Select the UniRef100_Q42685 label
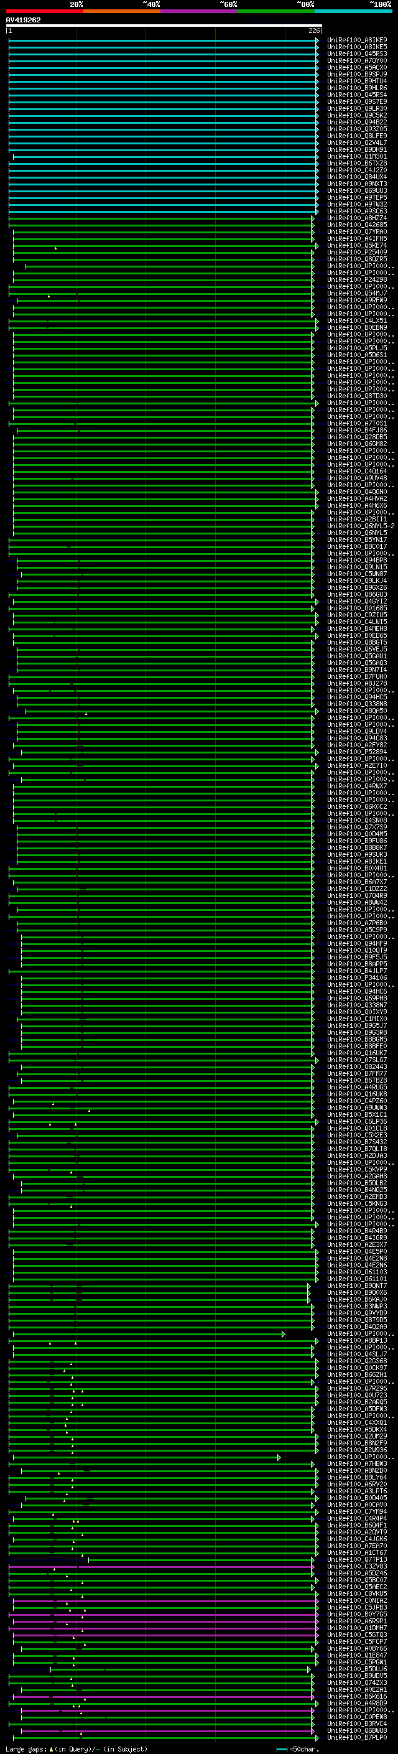398x1754 pixels. 357,225
